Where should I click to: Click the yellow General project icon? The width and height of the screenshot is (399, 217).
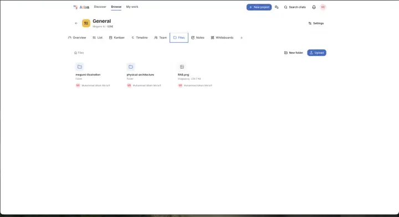(x=86, y=23)
